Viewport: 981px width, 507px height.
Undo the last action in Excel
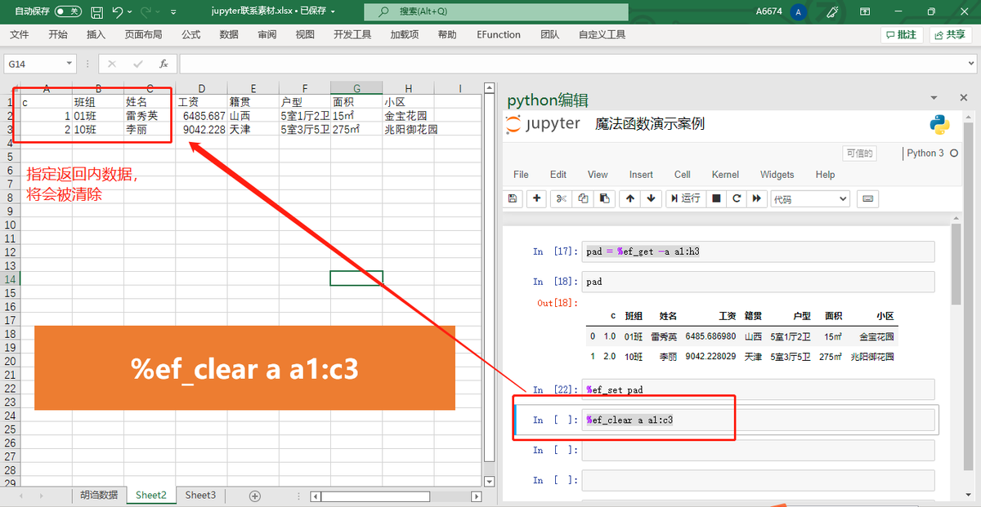click(x=118, y=11)
